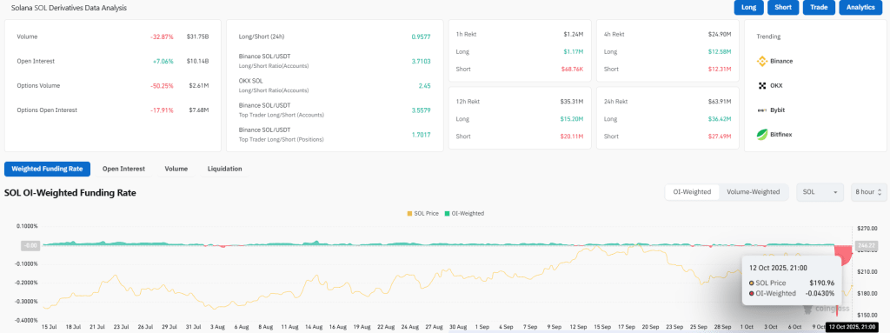Open the Analytics button

[x=860, y=8]
